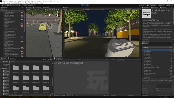The image size is (174, 98).
Task: Switch to the Scene tab
Action: click(x=29, y=8)
